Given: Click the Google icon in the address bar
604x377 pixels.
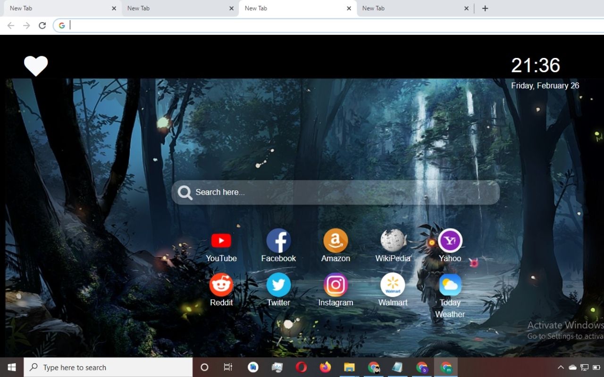Looking at the screenshot, I should [62, 25].
